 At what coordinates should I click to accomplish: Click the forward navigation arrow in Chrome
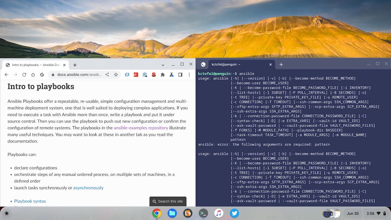point(15,75)
